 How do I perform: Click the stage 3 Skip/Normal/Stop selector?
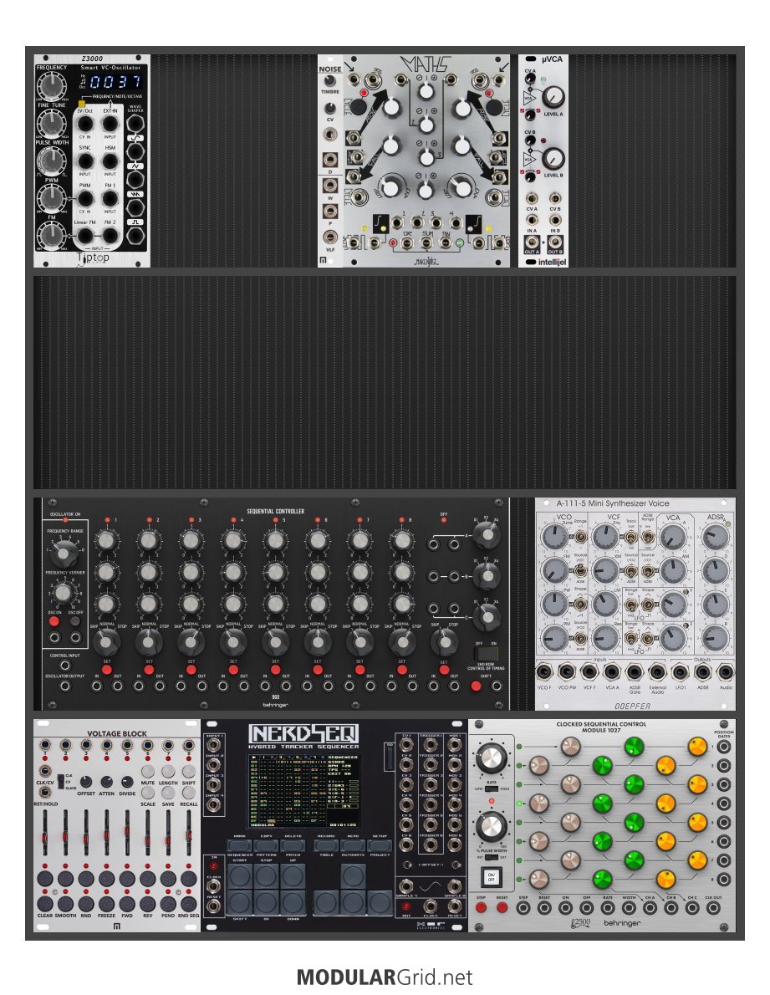191,642
